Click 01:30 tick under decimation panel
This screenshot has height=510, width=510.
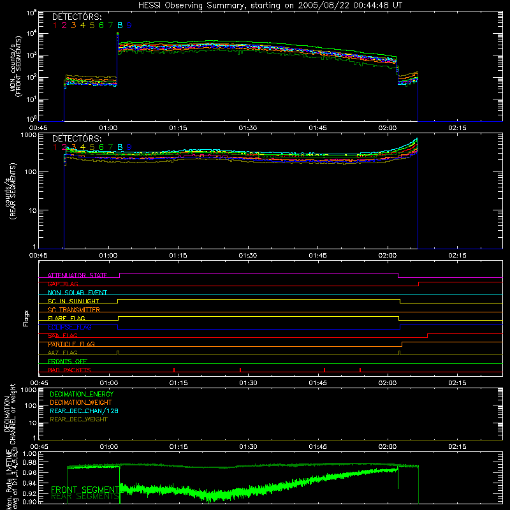pos(248,447)
